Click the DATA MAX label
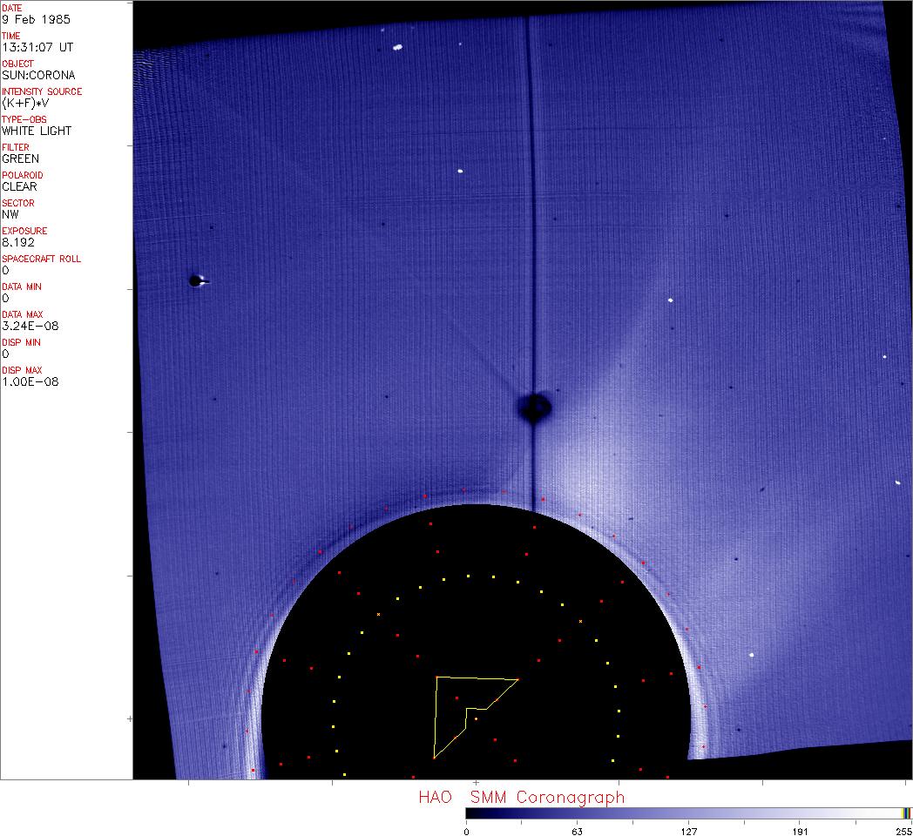 click(22, 315)
